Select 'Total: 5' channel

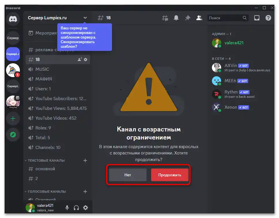pos(58,137)
